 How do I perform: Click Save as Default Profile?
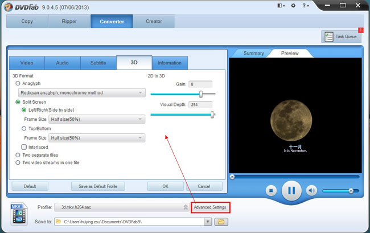(x=98, y=186)
